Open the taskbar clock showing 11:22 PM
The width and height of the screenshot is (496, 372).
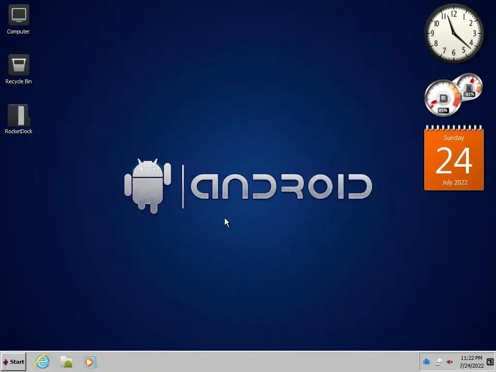click(x=471, y=362)
